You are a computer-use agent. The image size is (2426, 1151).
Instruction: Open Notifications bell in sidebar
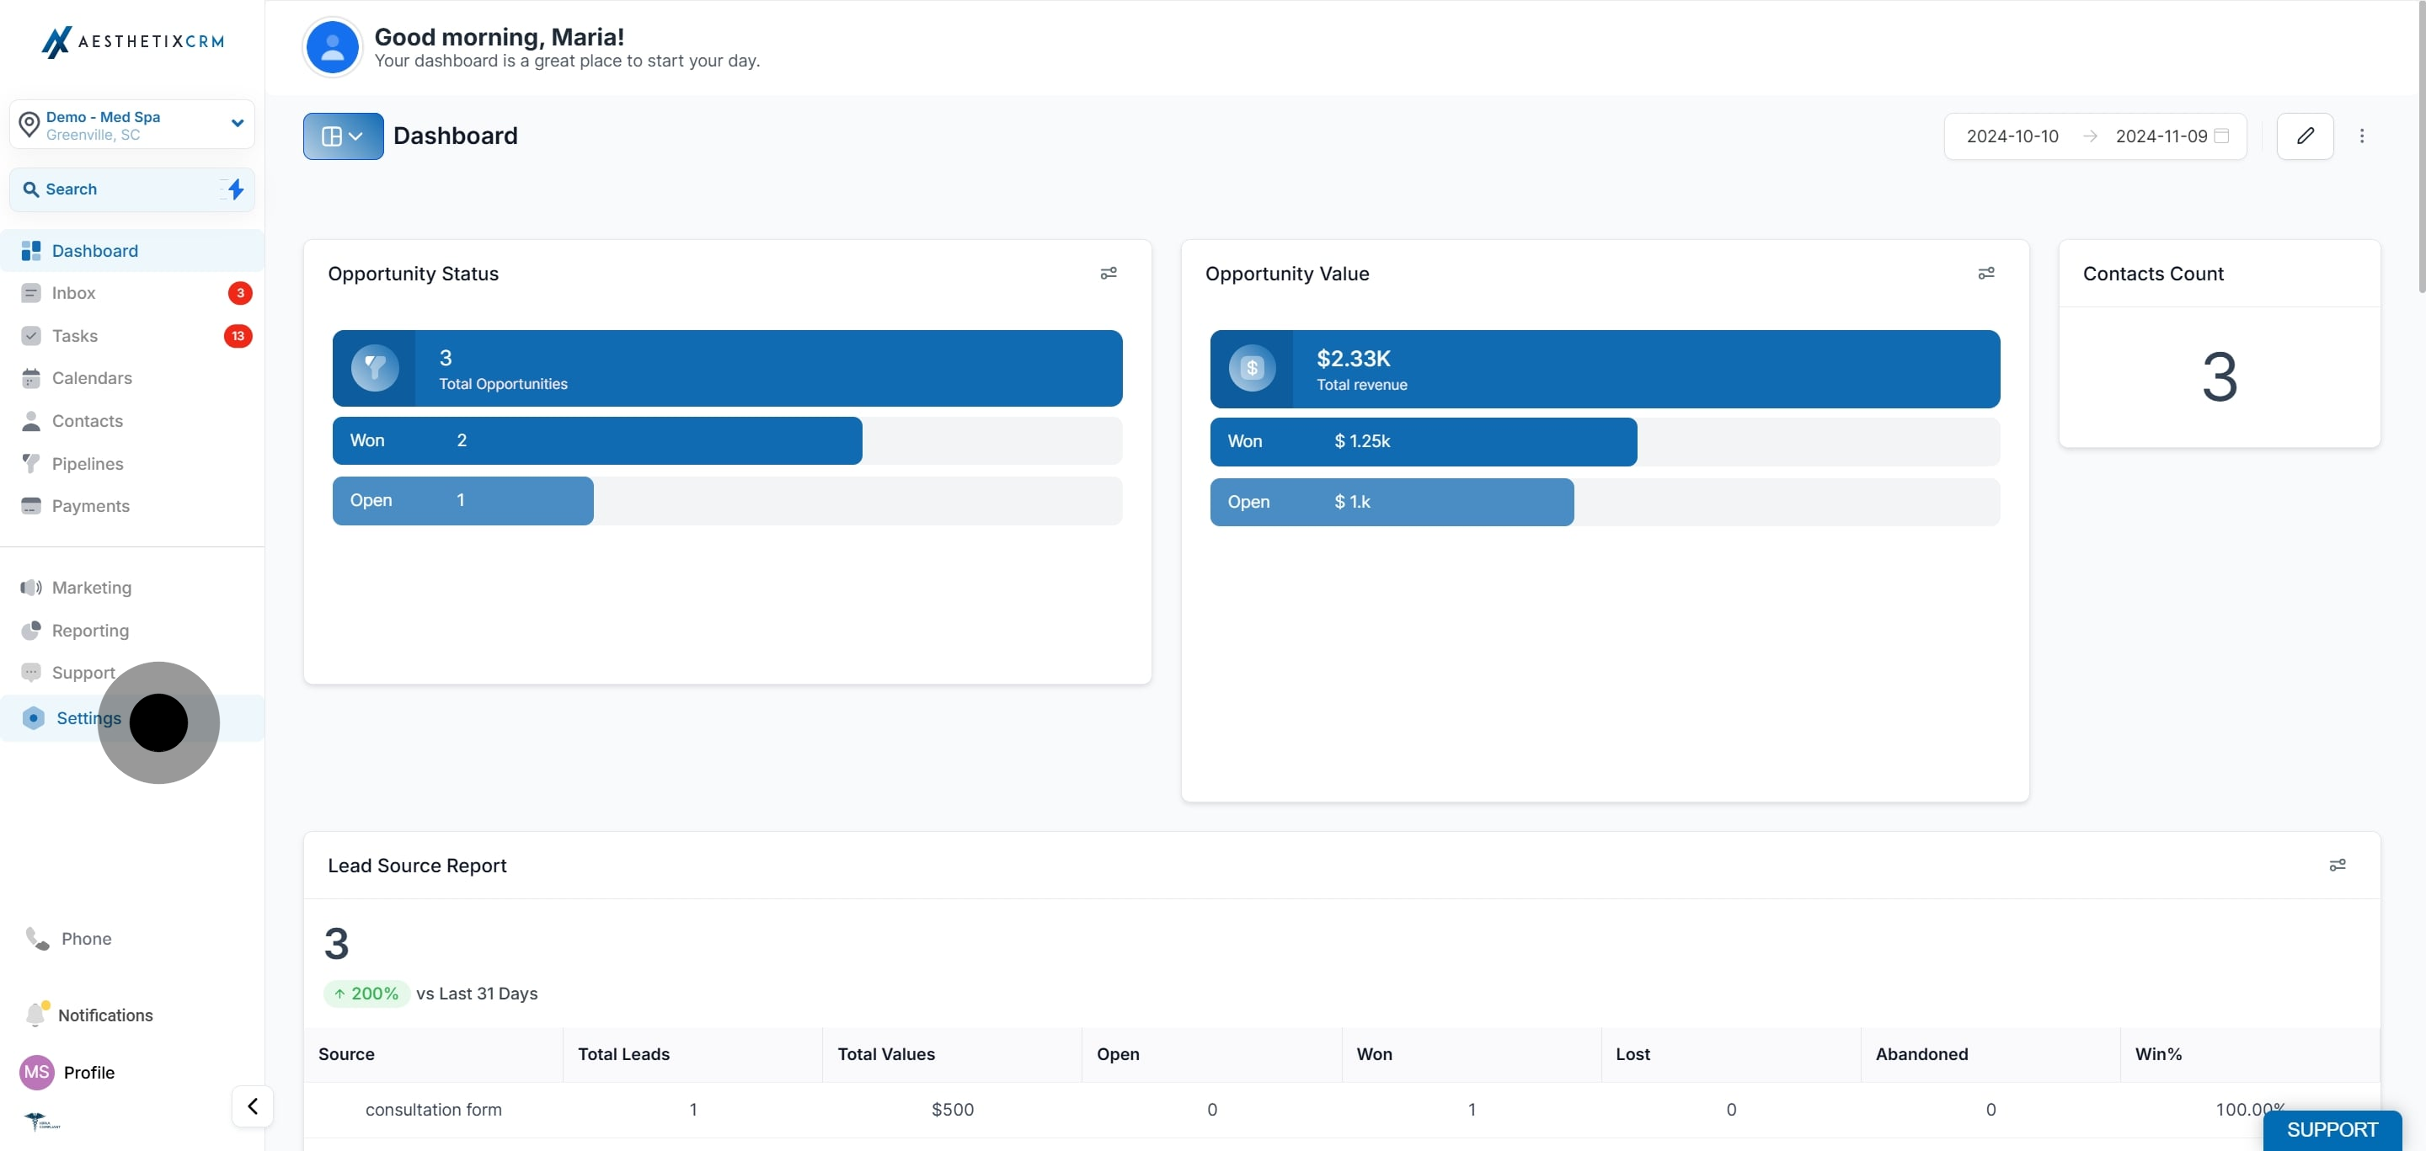[35, 1015]
